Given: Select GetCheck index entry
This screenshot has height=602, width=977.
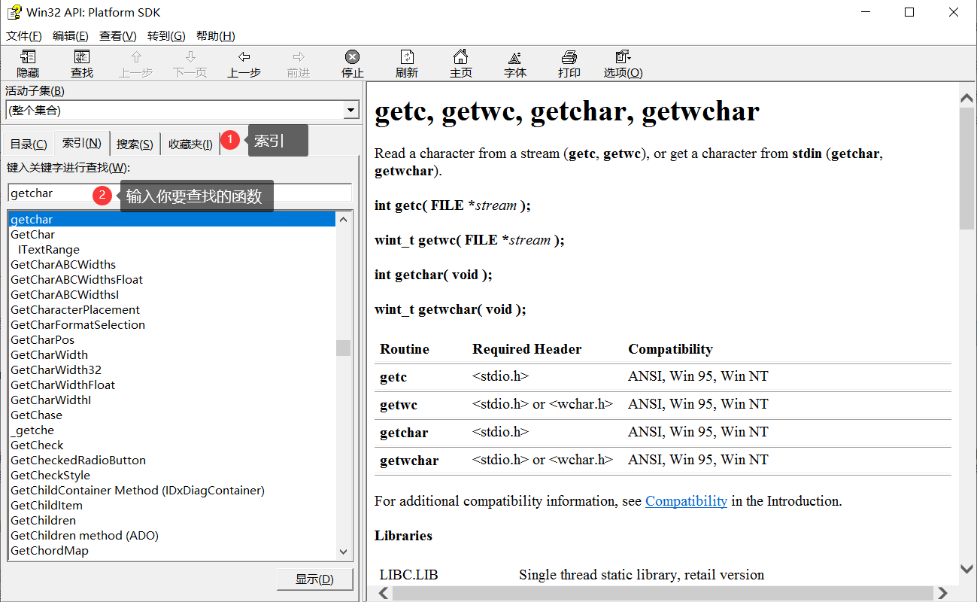Looking at the screenshot, I should (38, 445).
